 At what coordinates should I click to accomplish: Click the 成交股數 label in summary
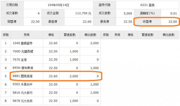pyautogui.click(x=104, y=13)
